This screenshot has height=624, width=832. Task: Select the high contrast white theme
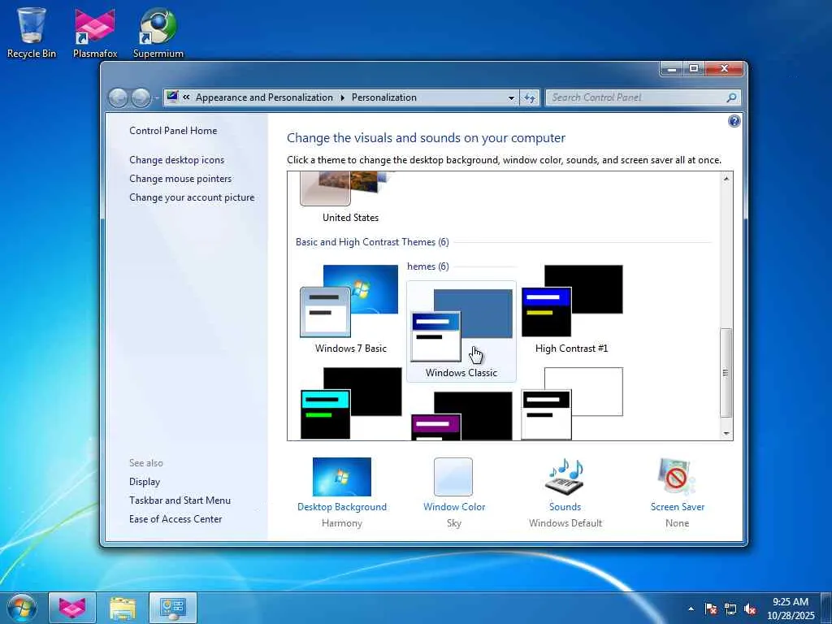[x=571, y=403]
